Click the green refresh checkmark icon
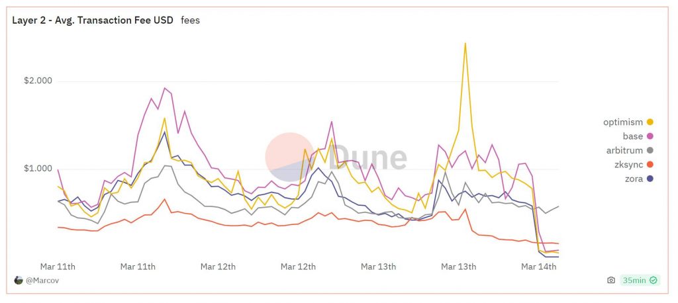Viewport: 678px width, 303px height. pos(654,280)
